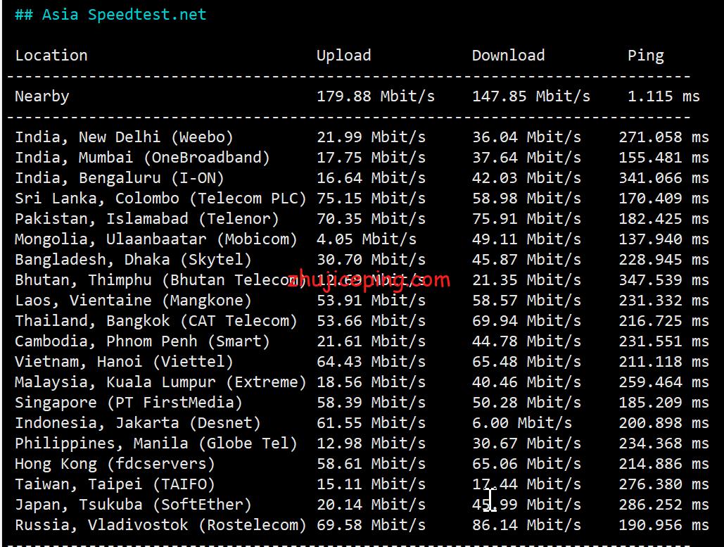Click Vladivostok ping 190.956 ms

(x=664, y=524)
